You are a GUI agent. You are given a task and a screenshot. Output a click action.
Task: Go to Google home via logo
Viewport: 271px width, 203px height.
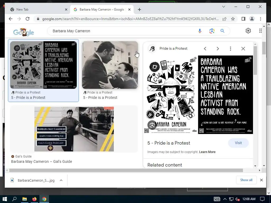24,32
